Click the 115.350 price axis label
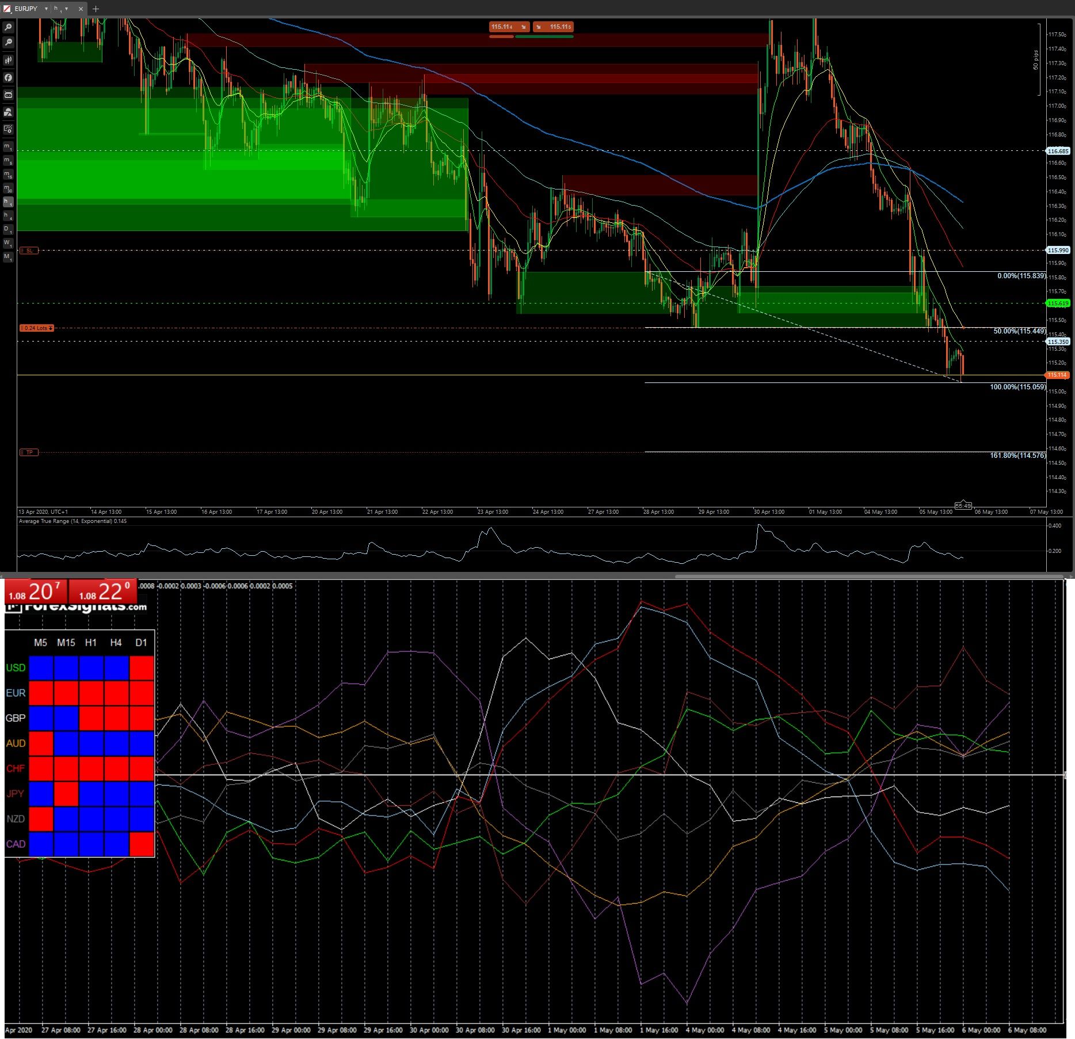This screenshot has width=1075, height=1039. pos(1058,342)
